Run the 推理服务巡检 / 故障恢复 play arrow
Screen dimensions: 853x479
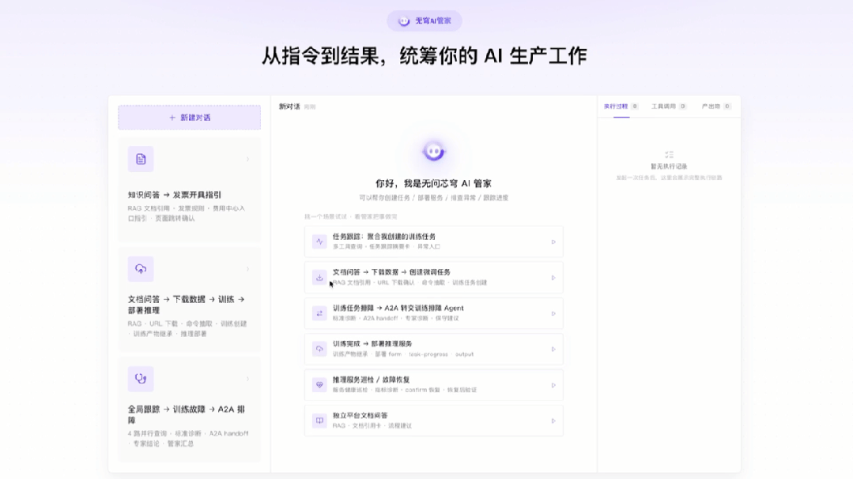click(553, 385)
